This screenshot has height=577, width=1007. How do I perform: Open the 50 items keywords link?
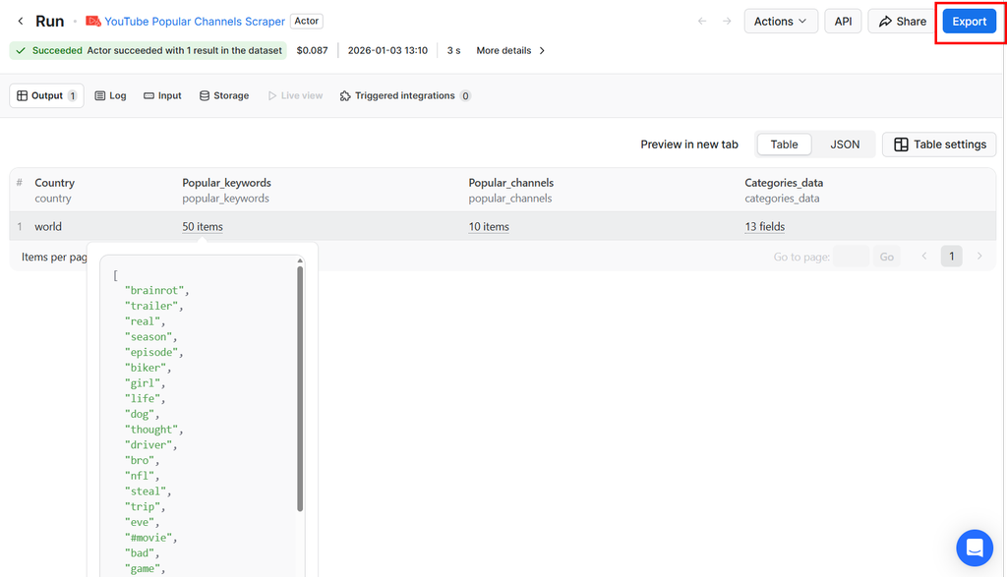click(x=203, y=226)
